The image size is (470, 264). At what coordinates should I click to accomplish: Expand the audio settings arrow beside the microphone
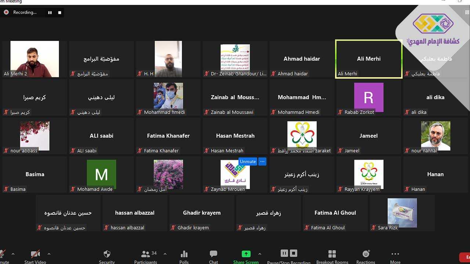coord(13,254)
